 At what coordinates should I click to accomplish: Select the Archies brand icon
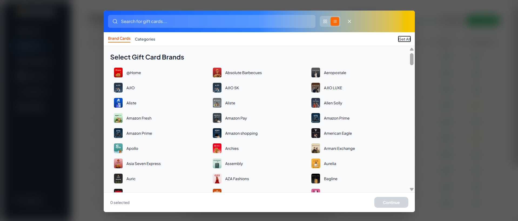[217, 148]
